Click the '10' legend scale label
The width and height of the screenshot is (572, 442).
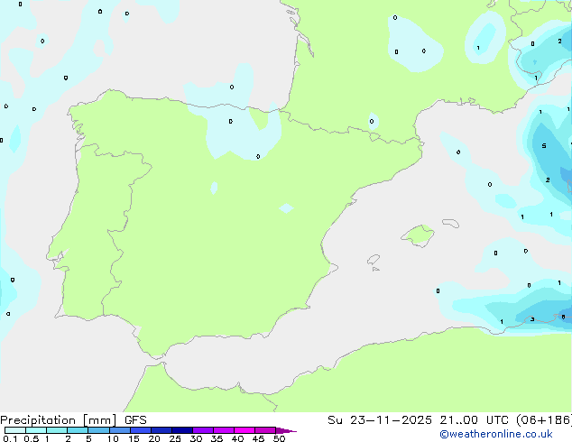(x=113, y=438)
